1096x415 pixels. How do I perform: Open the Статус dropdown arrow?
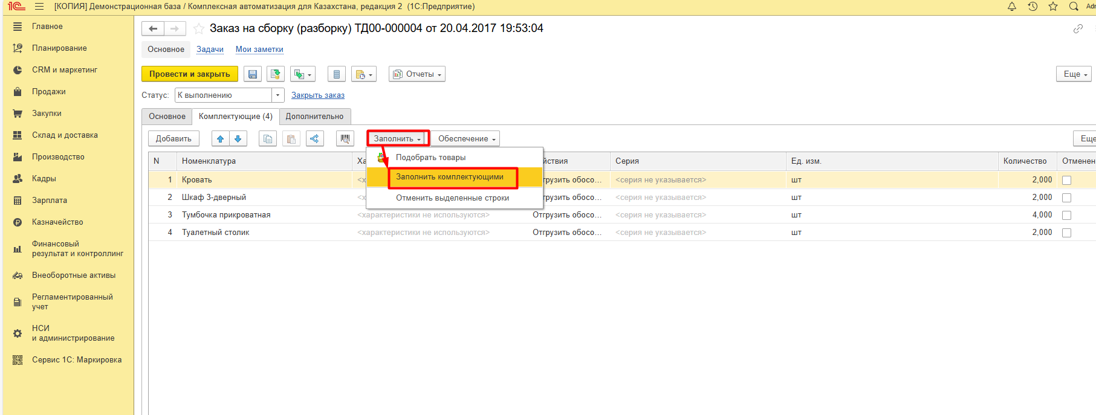[x=277, y=95]
